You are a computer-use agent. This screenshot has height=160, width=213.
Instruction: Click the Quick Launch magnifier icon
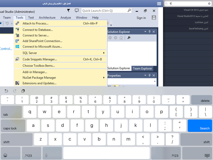click(129, 10)
